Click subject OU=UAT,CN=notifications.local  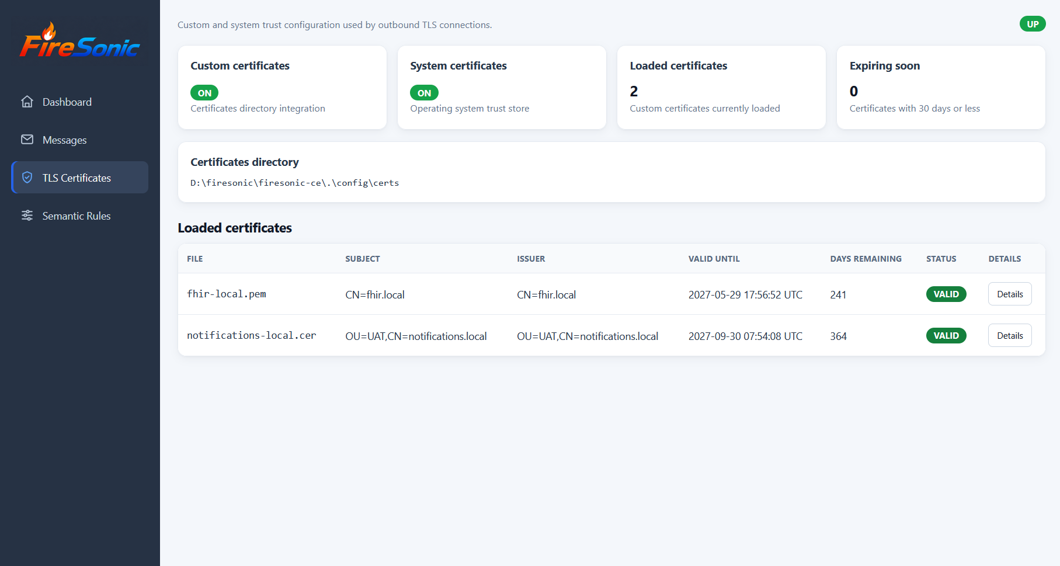[416, 336]
